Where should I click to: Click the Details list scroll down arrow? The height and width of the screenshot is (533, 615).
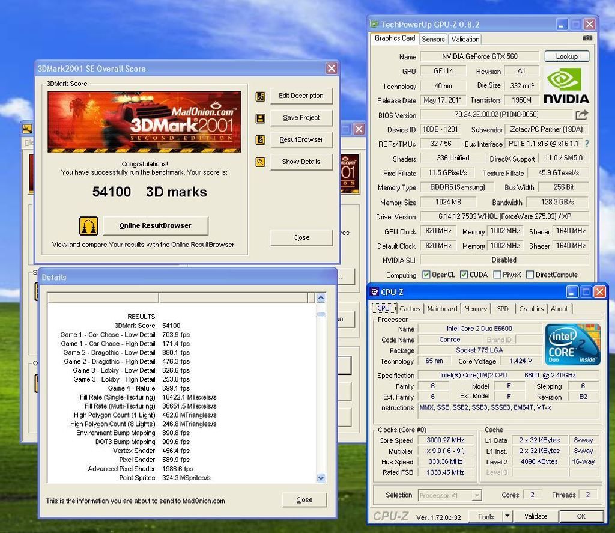(x=321, y=478)
